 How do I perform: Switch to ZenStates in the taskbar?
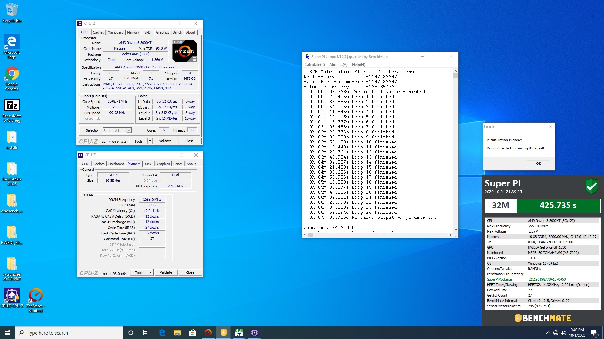tap(208, 333)
